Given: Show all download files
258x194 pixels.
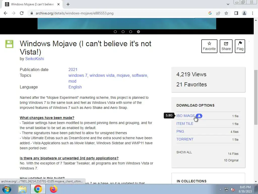Looking at the screenshot, I should pyautogui.click(x=184, y=152).
